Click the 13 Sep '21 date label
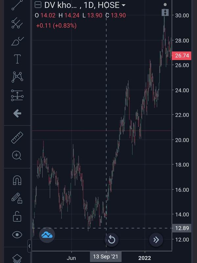Viewport: 197px width, 263px height. coord(106,257)
